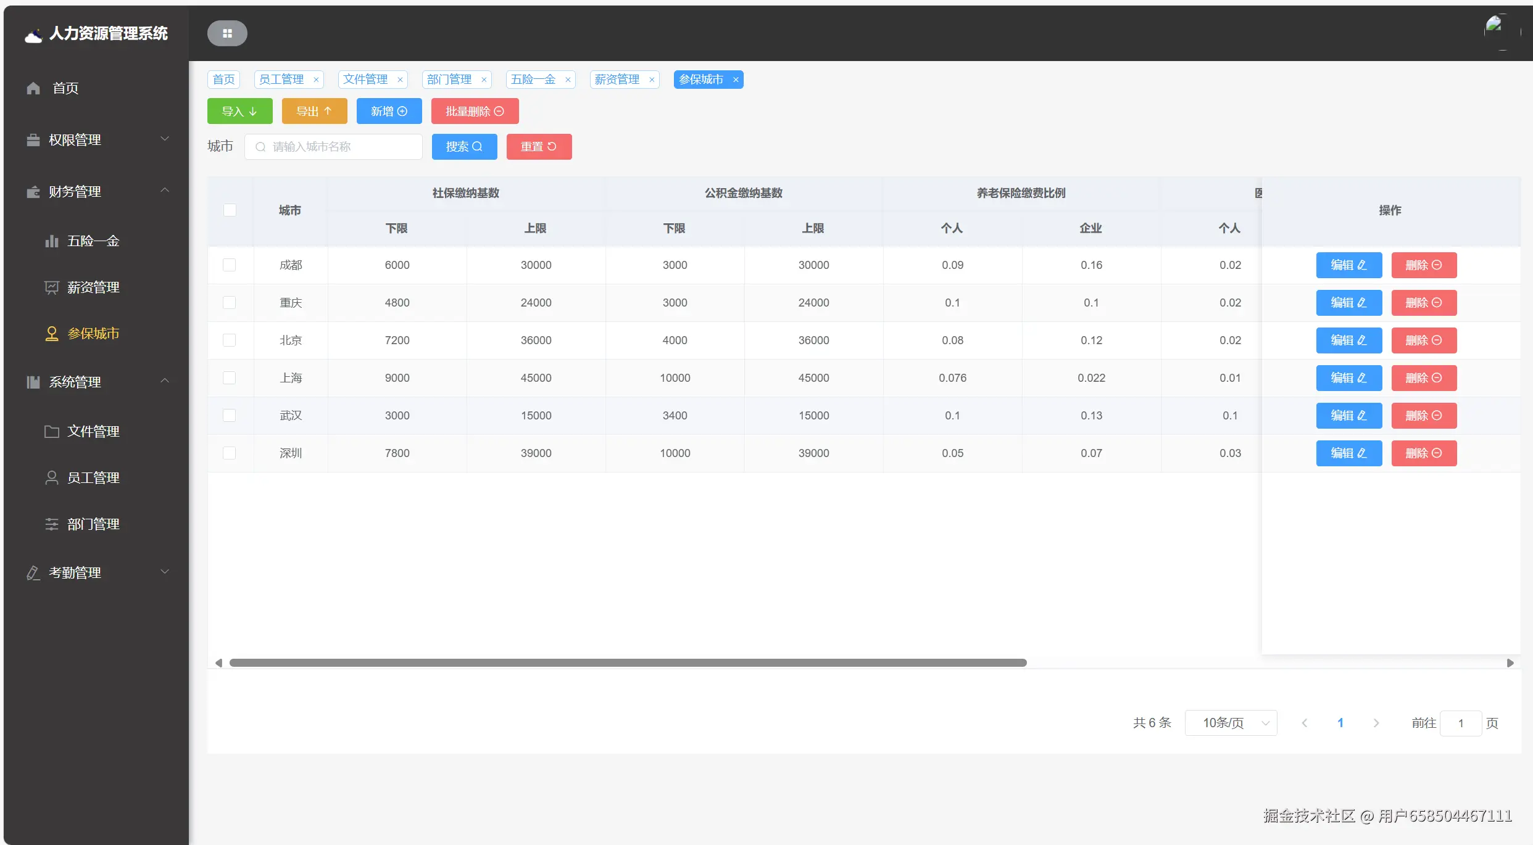
Task: Close the 薪资管理 tab with its x icon
Action: (x=652, y=80)
